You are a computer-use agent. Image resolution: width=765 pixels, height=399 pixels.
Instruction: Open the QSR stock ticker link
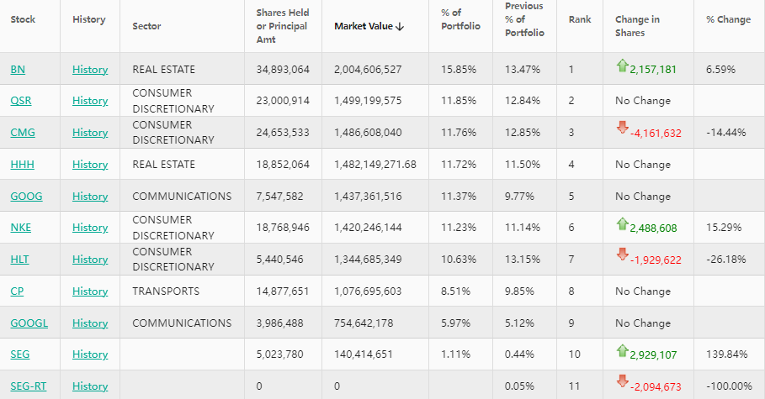[x=21, y=101]
